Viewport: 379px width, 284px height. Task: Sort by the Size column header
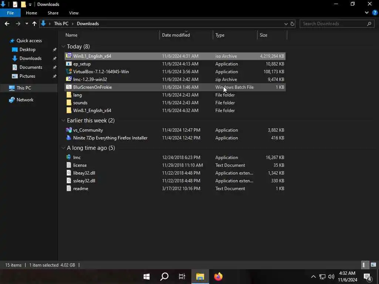coord(272,35)
